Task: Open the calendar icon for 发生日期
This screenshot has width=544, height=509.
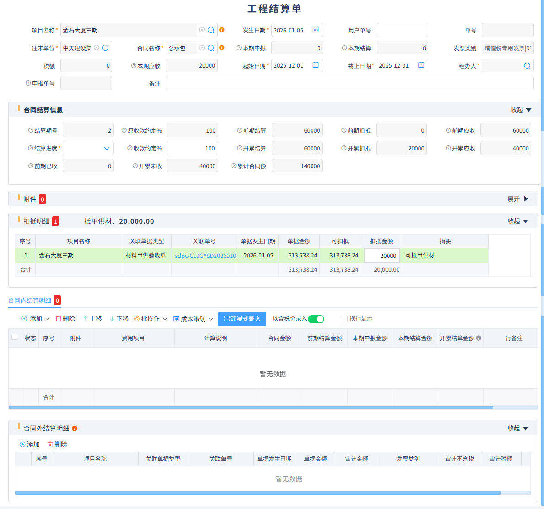Action: coord(316,30)
